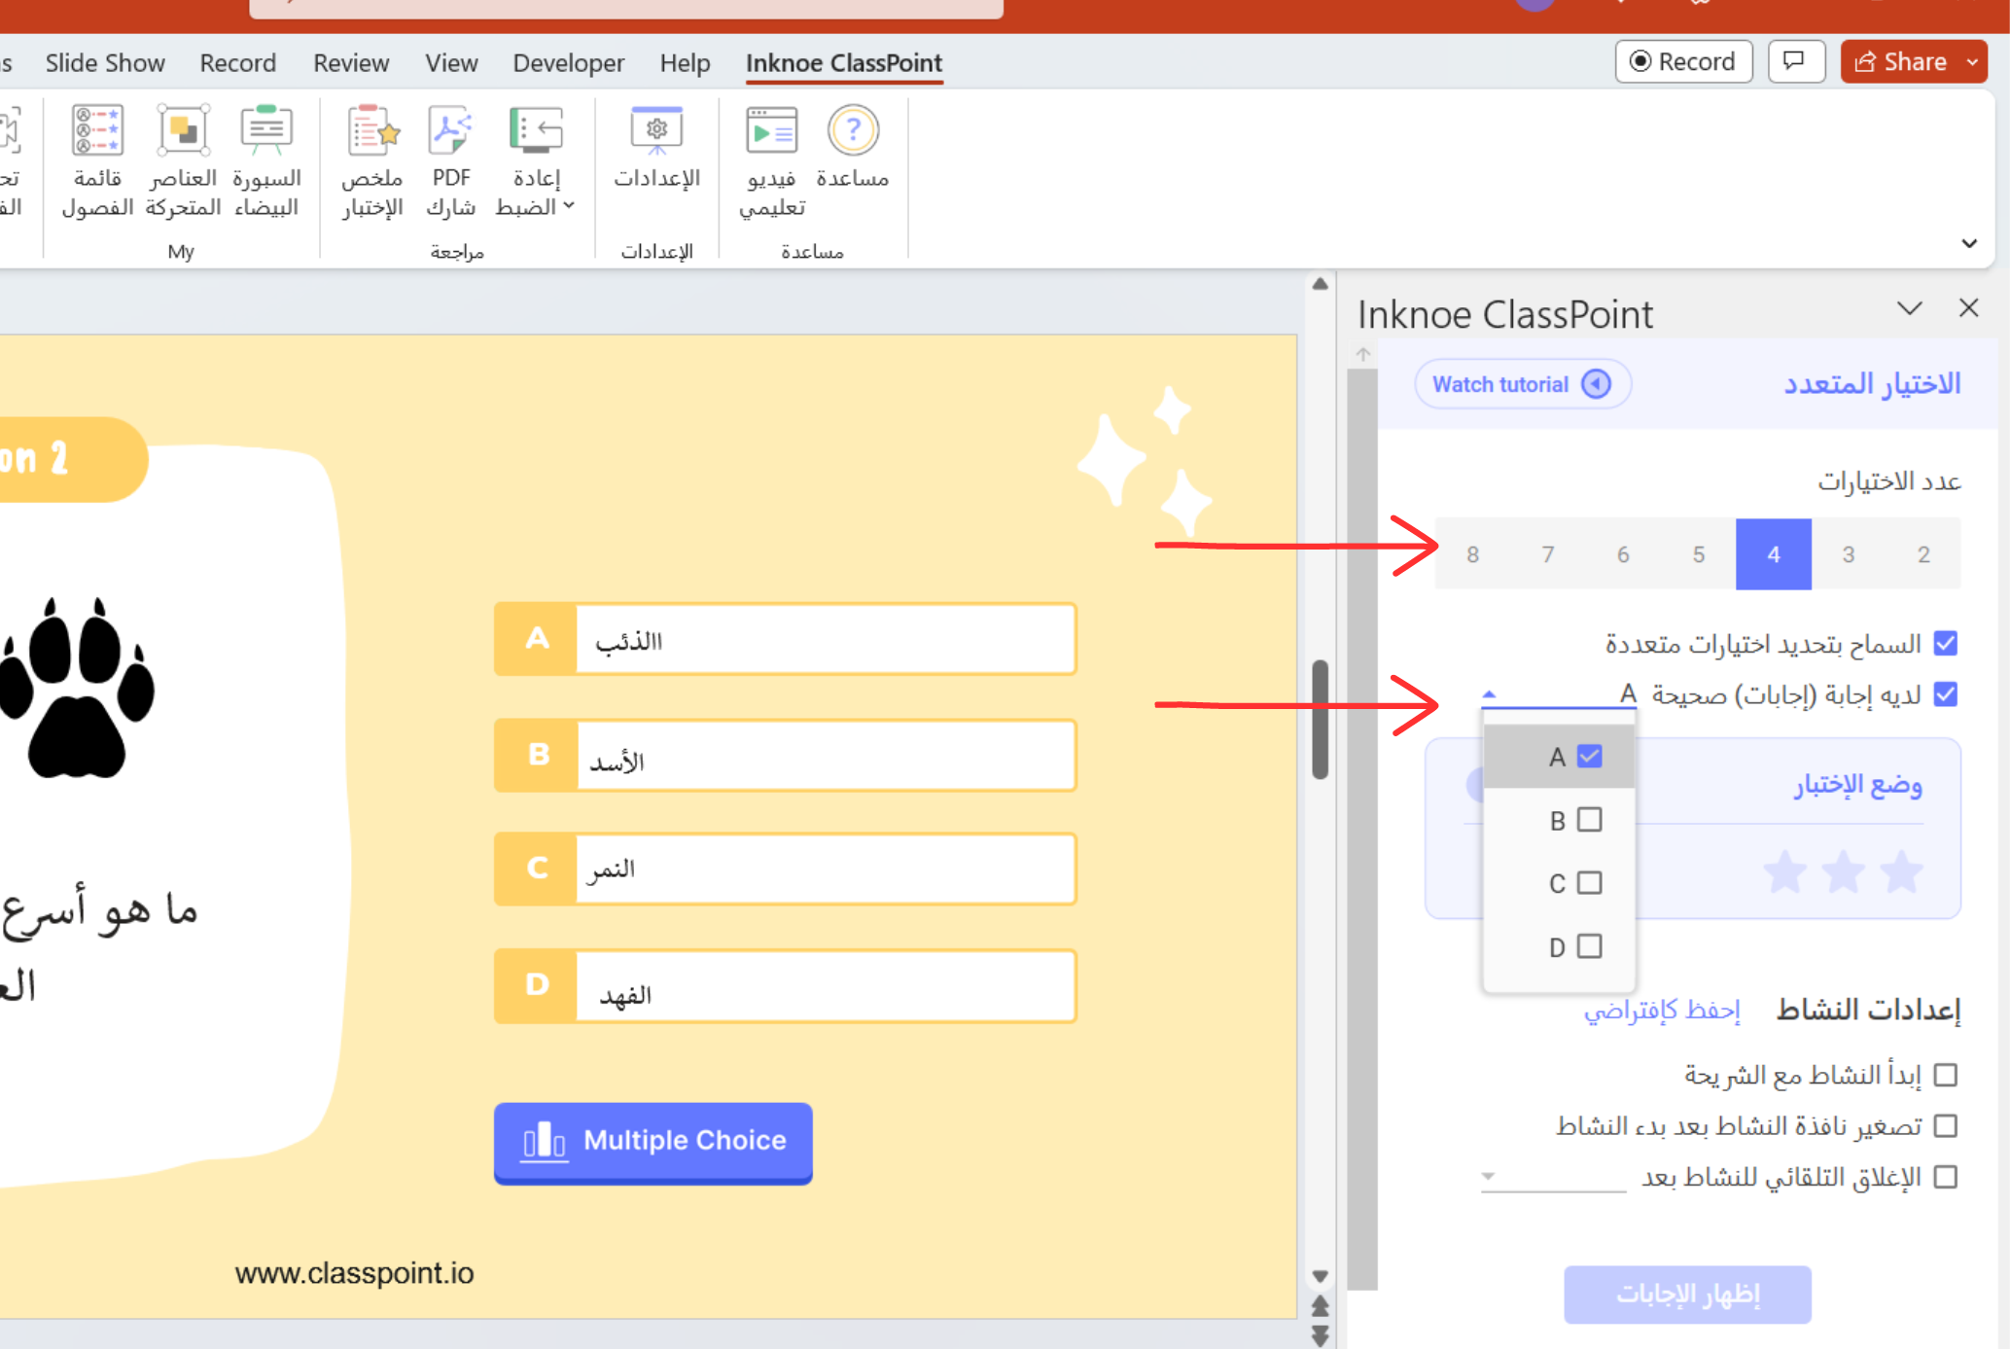
Task: Click the Multiple Choice button on slide
Action: pyautogui.click(x=652, y=1142)
